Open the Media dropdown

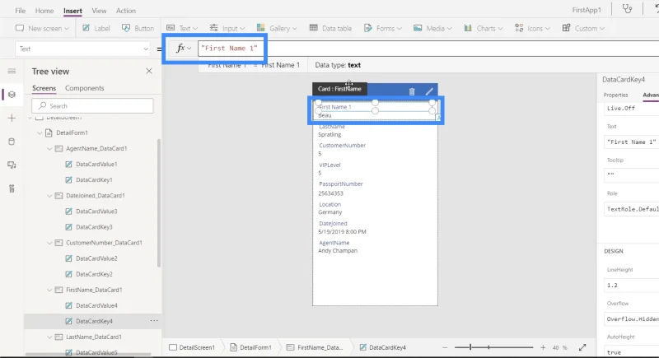click(433, 28)
